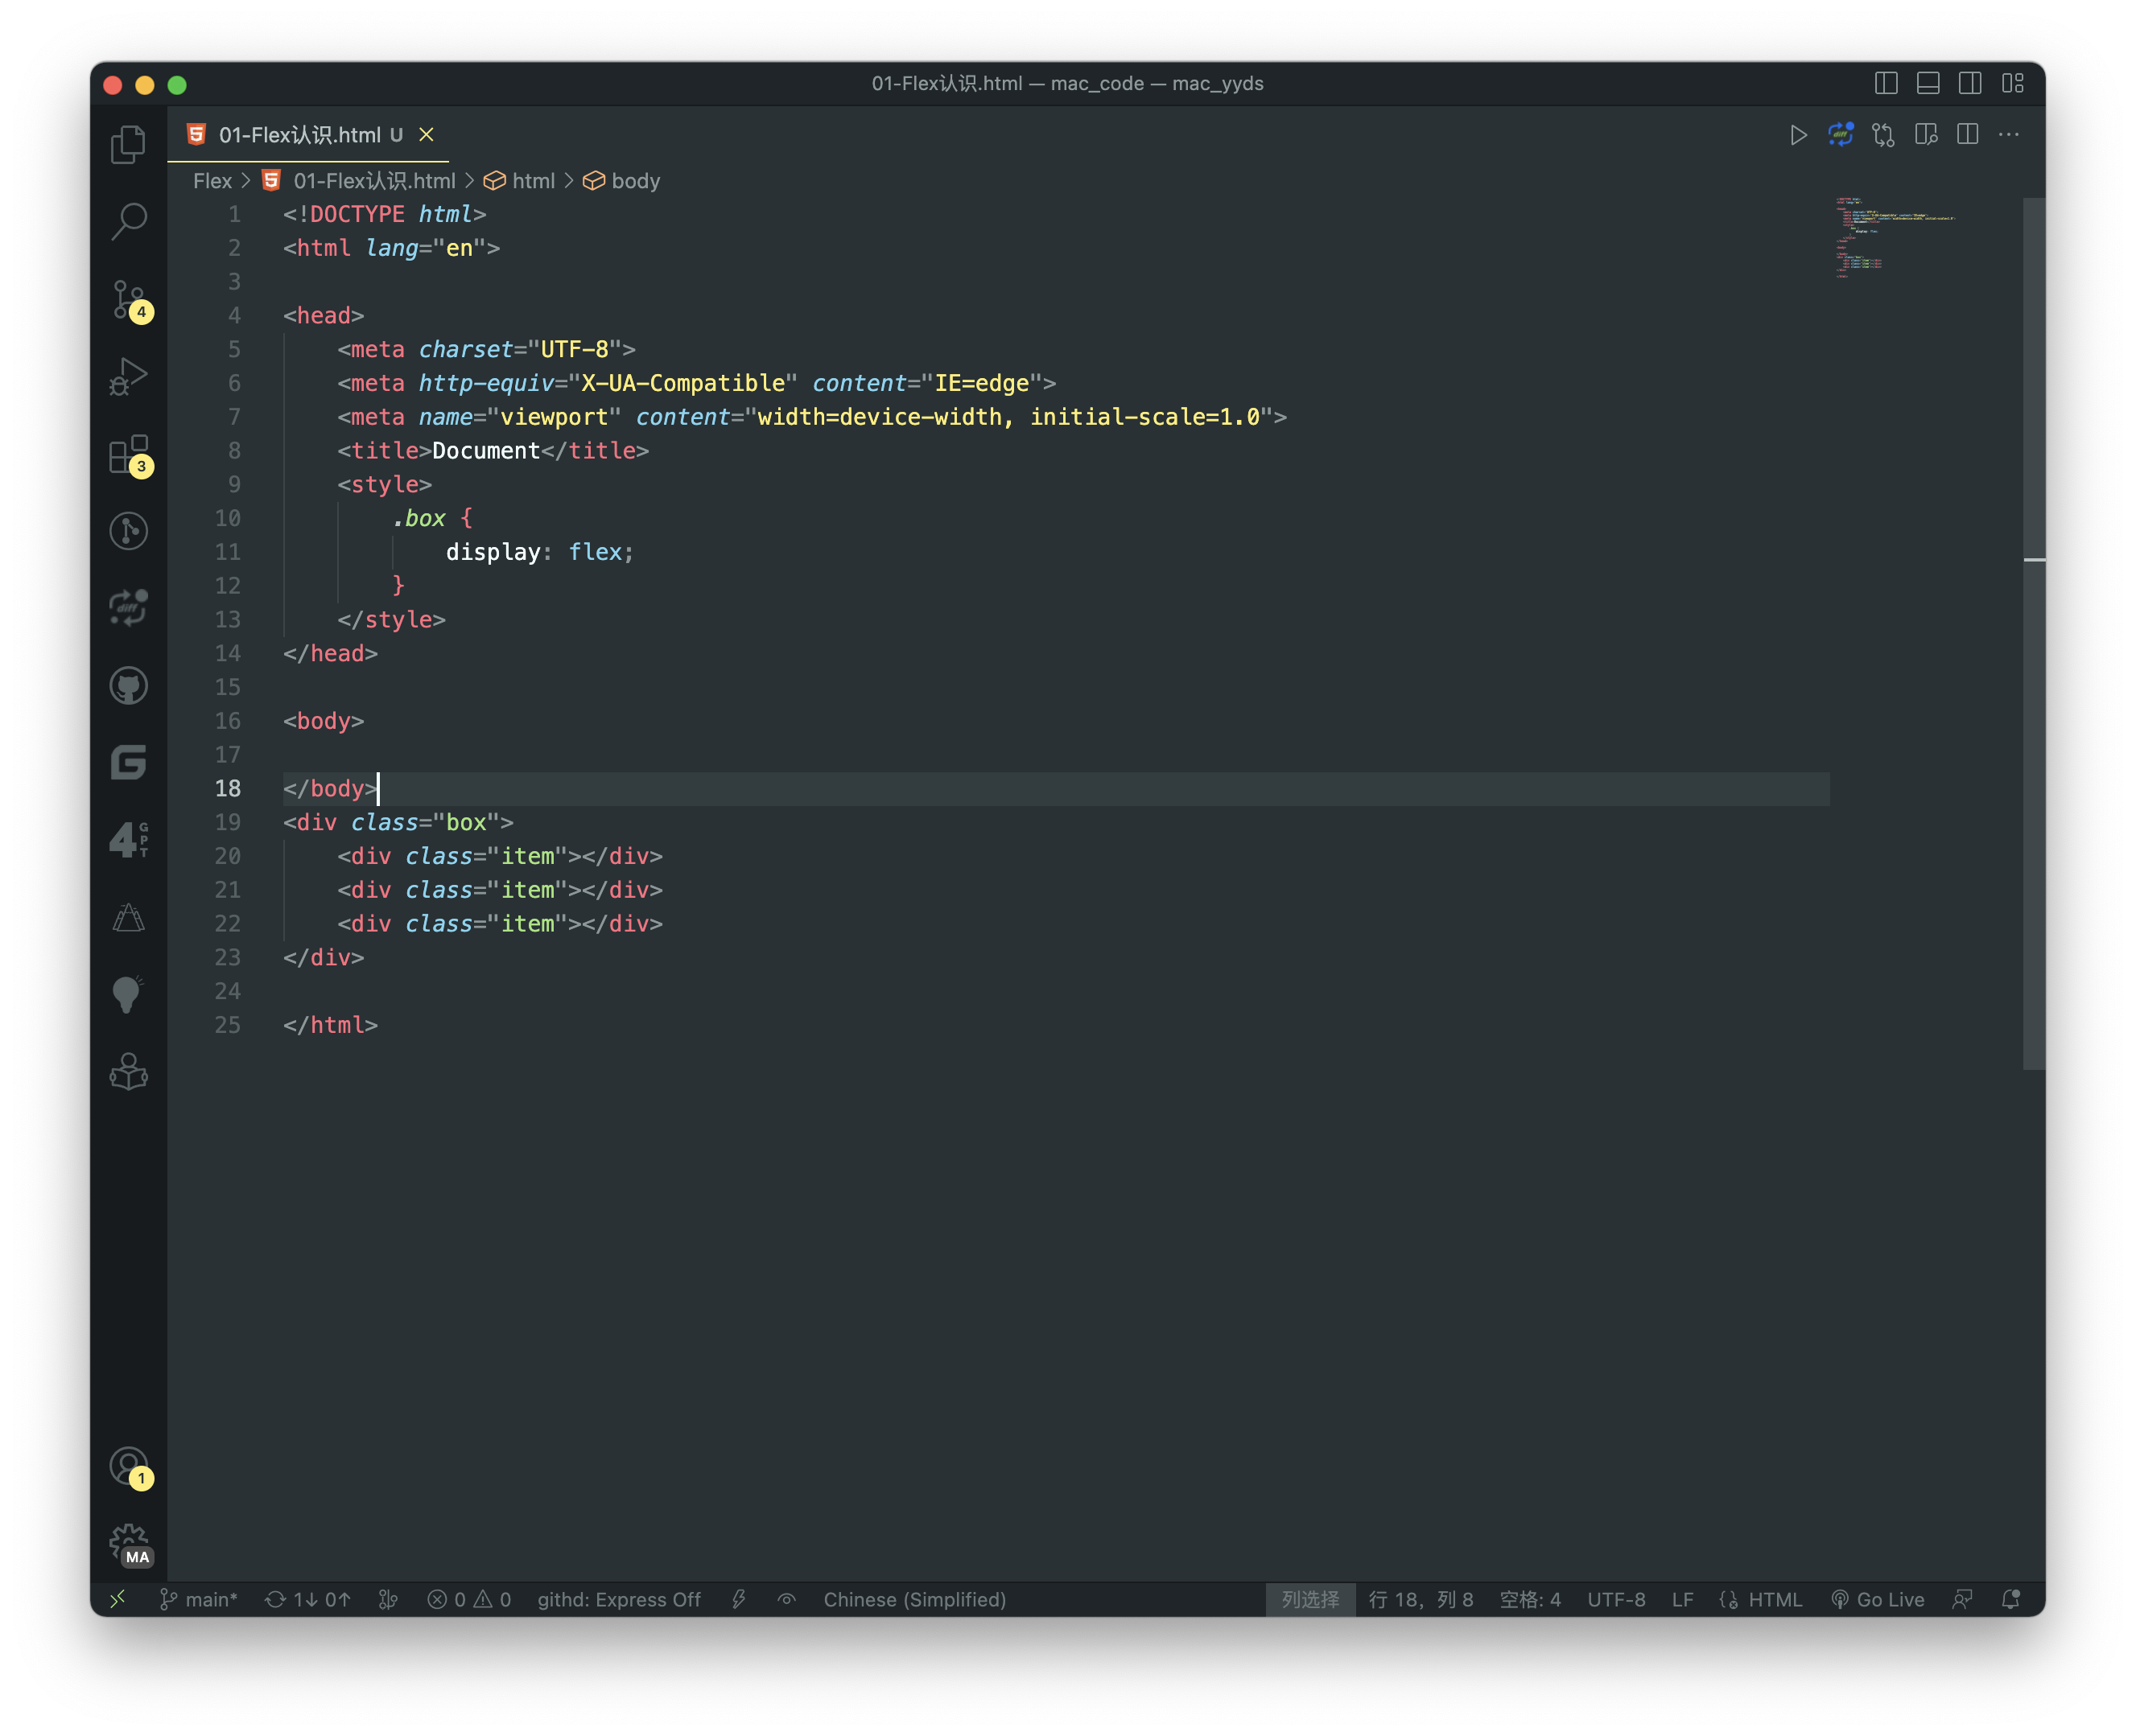Click on <title>Document</title> line
The image size is (2136, 1736).
(x=493, y=451)
